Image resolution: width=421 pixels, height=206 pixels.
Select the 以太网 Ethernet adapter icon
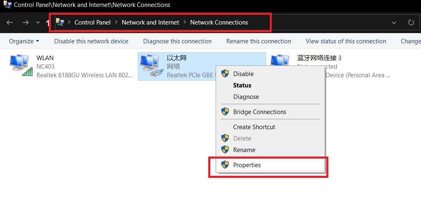click(x=150, y=66)
